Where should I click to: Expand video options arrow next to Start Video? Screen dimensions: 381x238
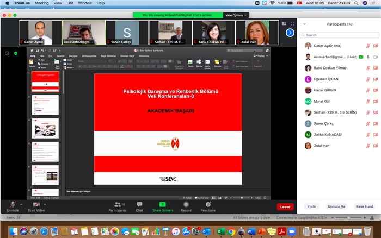coord(45,204)
